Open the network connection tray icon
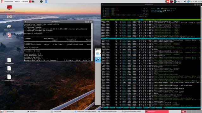This screenshot has height=113, width=202. [x=188, y=1]
